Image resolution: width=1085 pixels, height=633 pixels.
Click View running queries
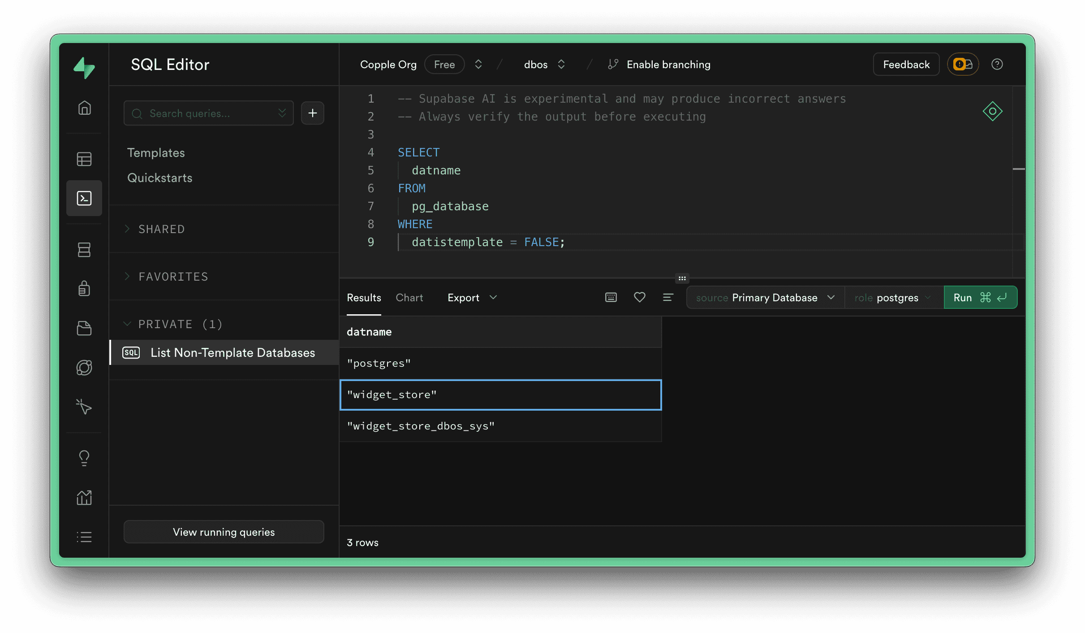point(224,532)
